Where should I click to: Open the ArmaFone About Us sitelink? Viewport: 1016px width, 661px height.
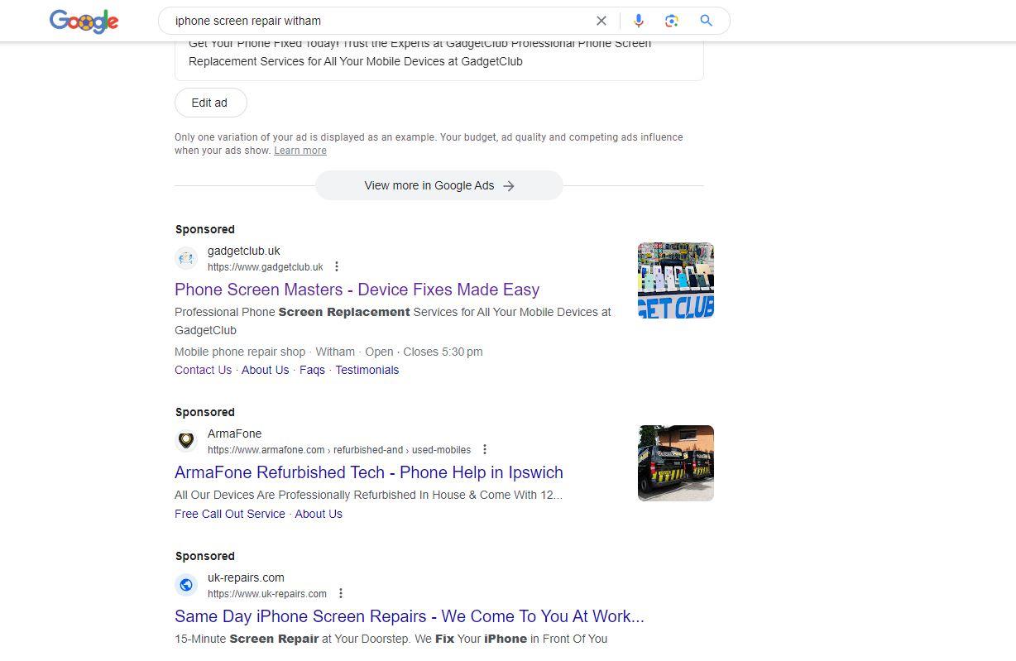pos(319,514)
